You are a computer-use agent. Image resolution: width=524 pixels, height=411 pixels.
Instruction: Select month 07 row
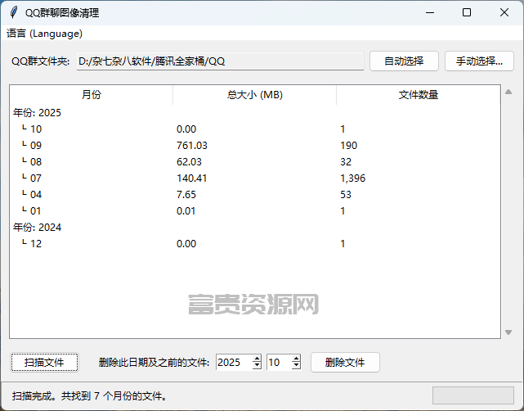click(255, 178)
